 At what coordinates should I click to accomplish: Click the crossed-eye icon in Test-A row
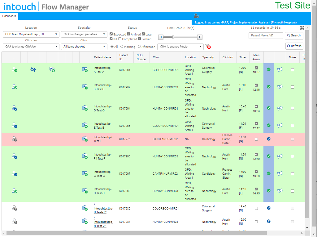click(33, 69)
